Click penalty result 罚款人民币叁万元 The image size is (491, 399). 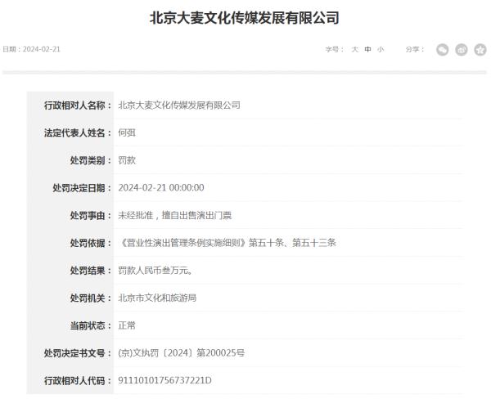(x=155, y=271)
